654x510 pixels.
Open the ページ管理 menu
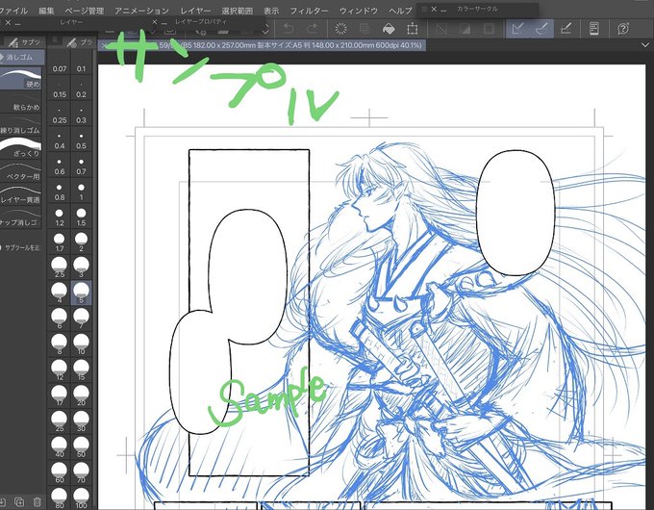(85, 11)
